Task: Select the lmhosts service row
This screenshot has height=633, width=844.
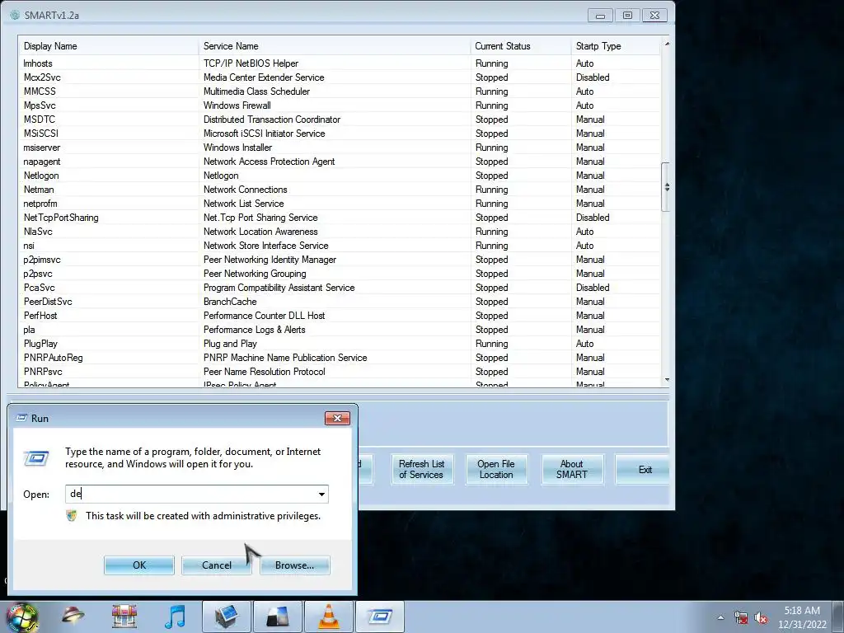Action: 340,63
